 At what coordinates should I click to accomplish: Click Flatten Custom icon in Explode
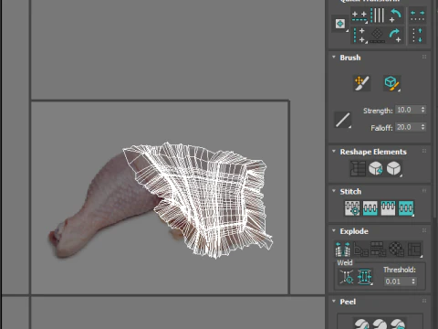point(414,249)
